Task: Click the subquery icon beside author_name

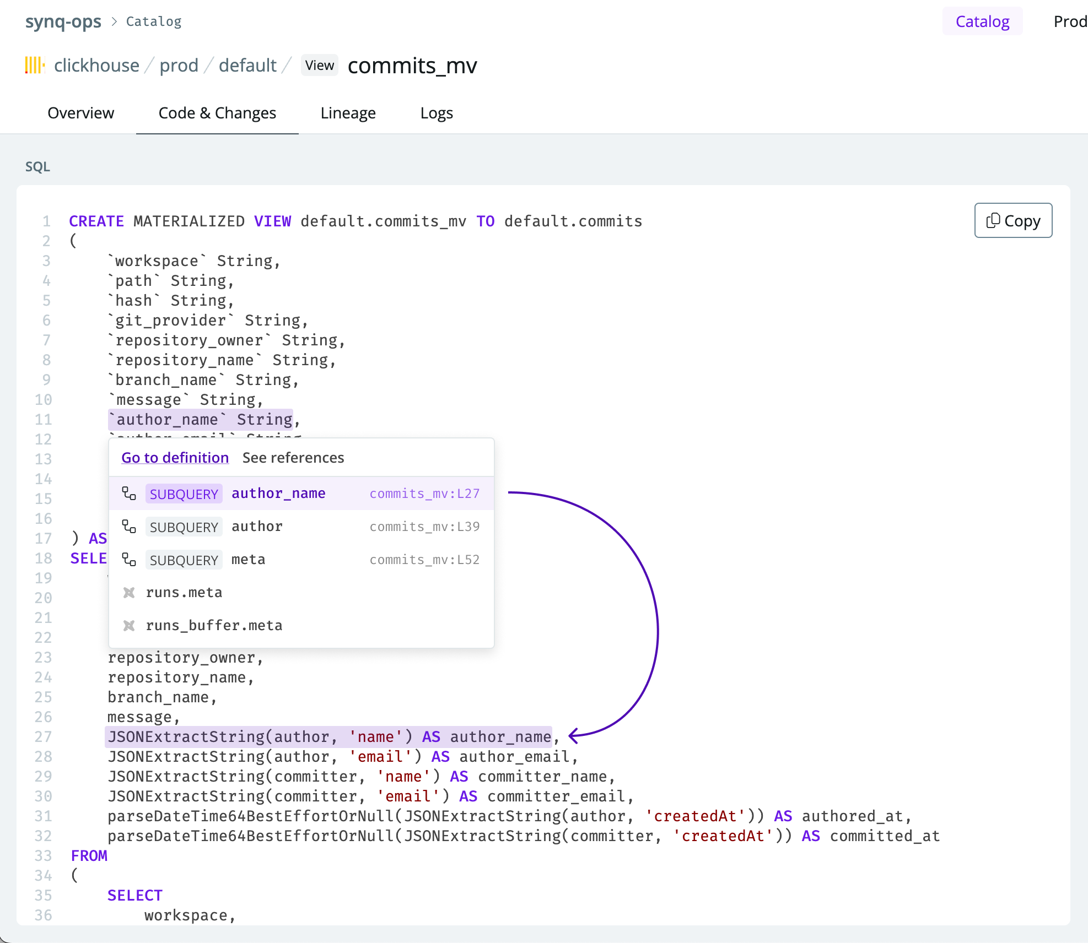Action: coord(129,494)
